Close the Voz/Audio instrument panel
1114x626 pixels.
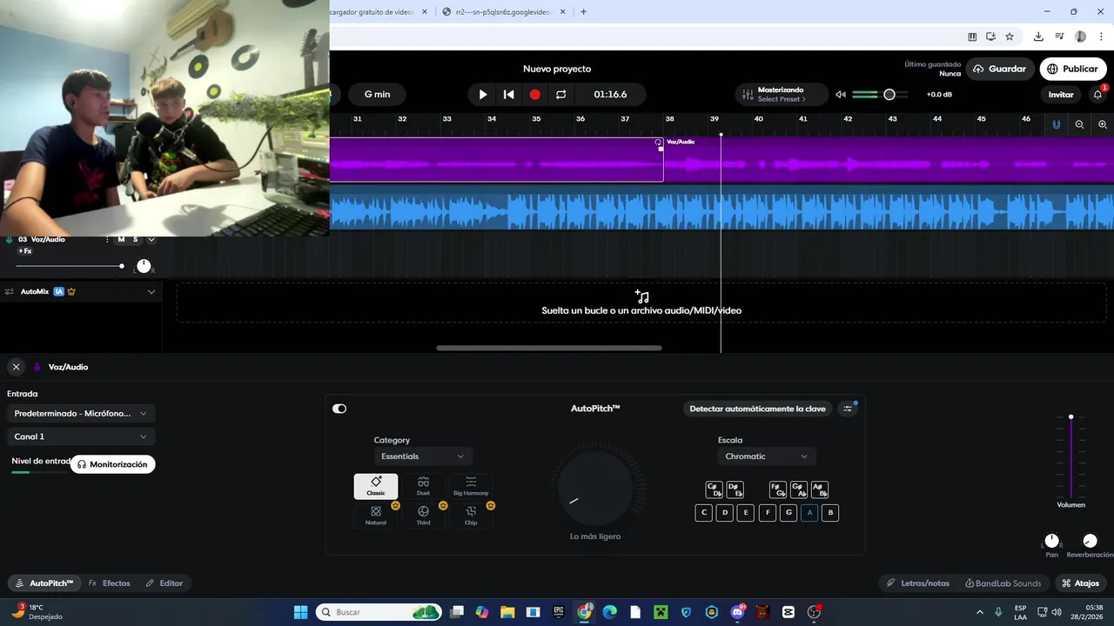16,367
